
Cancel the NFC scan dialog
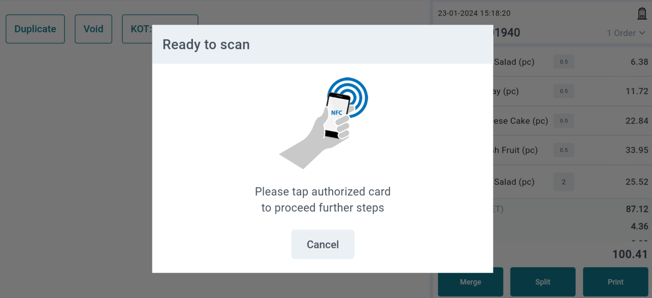(323, 244)
